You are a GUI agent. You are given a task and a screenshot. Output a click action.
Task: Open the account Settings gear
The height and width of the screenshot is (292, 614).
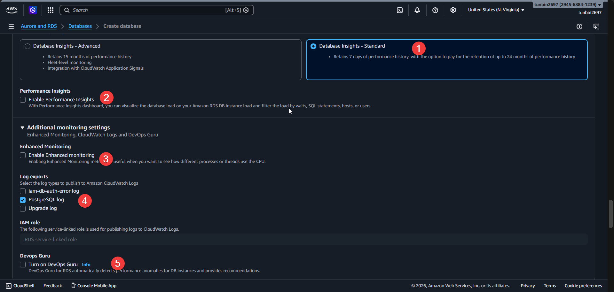(453, 10)
